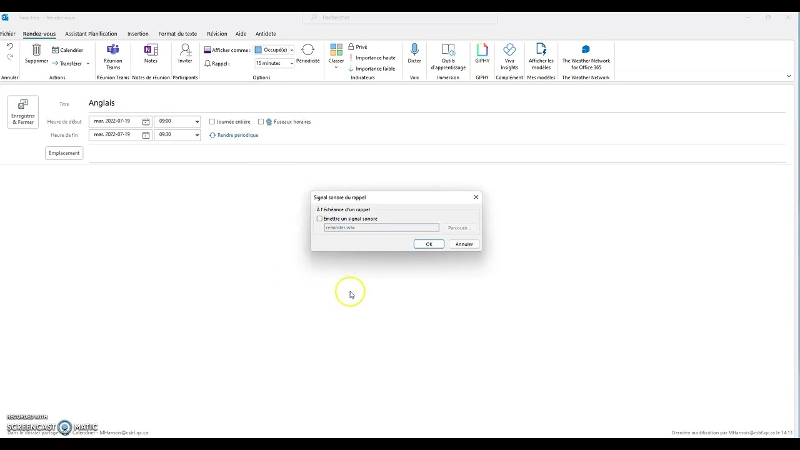Toggle Journée entière checkbox
The width and height of the screenshot is (800, 450).
[212, 122]
